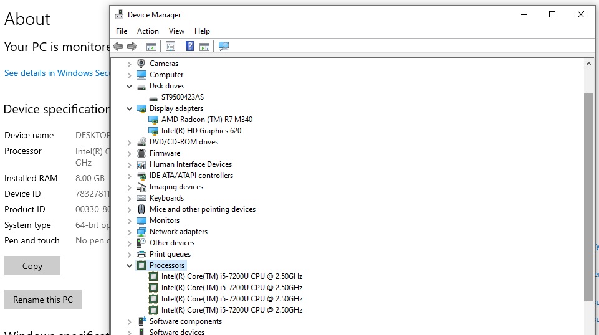Viewport: 599px width, 335px height.
Task: Expand the Other devices node
Action: pyautogui.click(x=129, y=243)
